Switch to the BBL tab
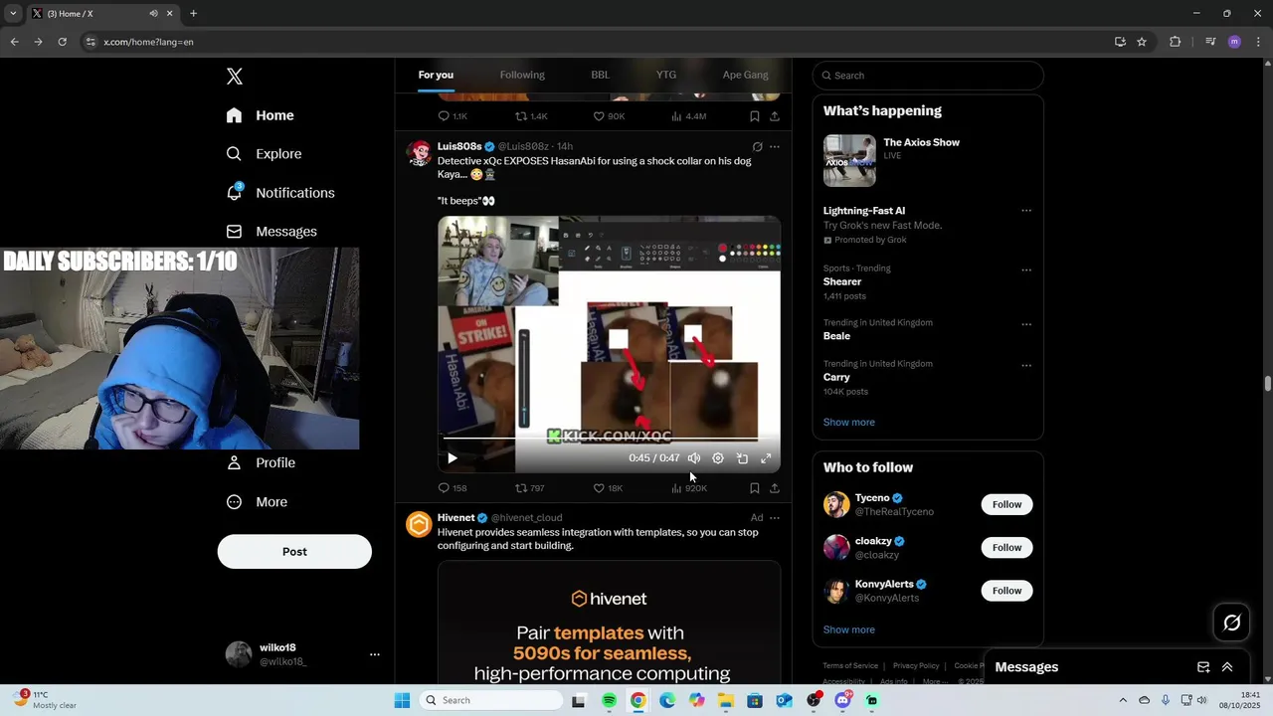Image resolution: width=1273 pixels, height=716 pixels. click(x=600, y=75)
